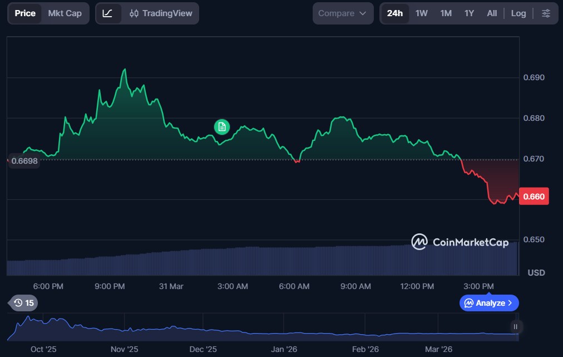Switch chart to Mkt Cap view

(65, 13)
